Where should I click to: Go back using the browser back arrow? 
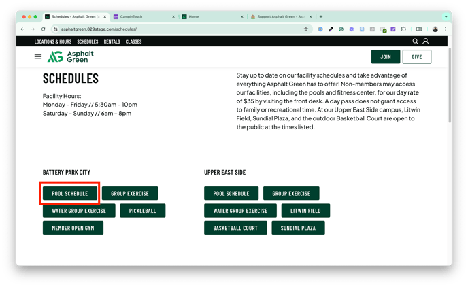[22, 29]
